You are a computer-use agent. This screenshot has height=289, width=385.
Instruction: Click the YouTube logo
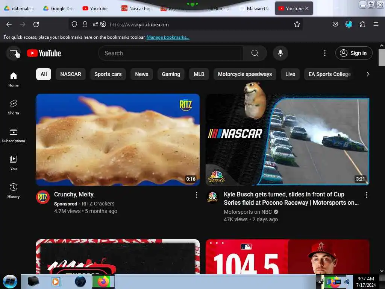point(44,53)
